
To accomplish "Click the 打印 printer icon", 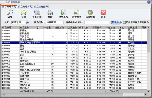I will click(x=50, y=13).
